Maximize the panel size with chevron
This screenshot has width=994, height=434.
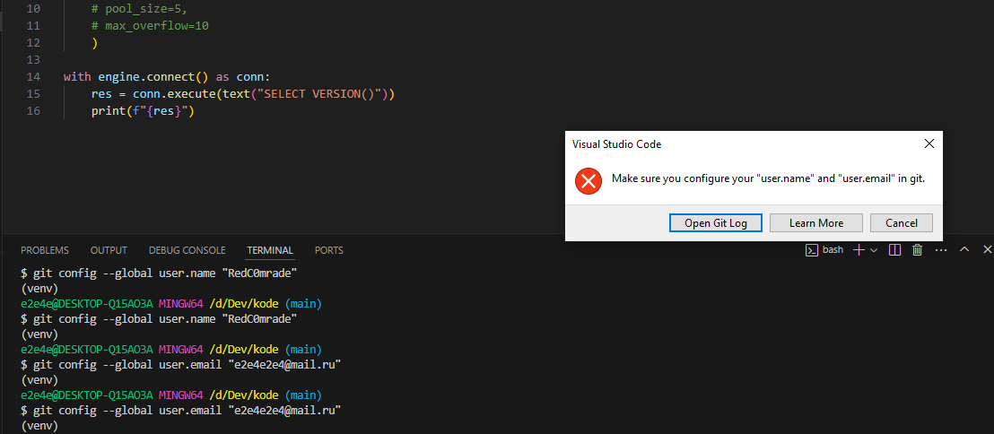[x=964, y=250]
